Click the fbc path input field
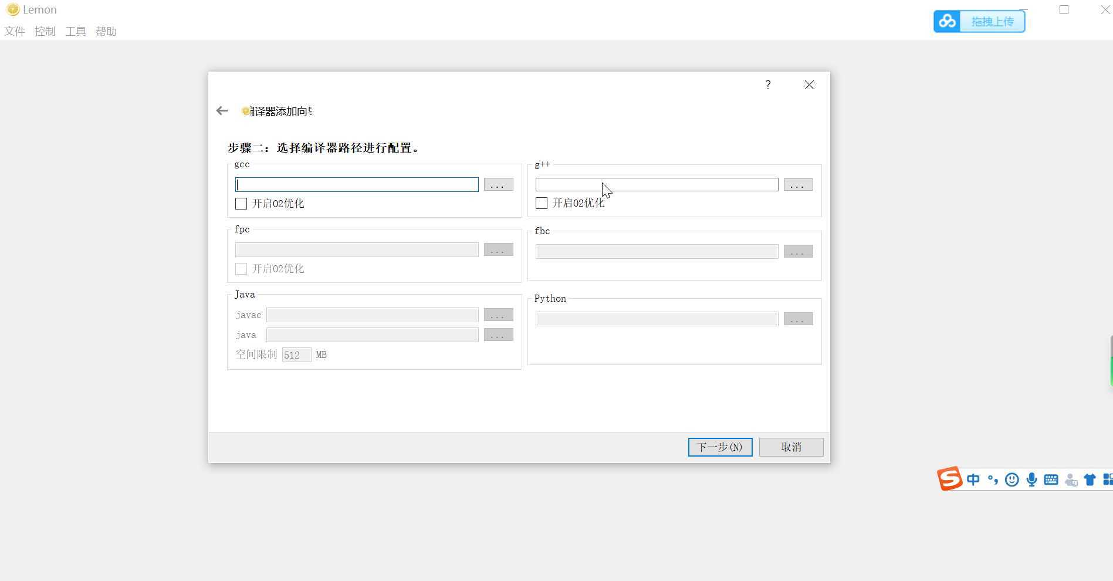This screenshot has height=581, width=1113. (657, 251)
